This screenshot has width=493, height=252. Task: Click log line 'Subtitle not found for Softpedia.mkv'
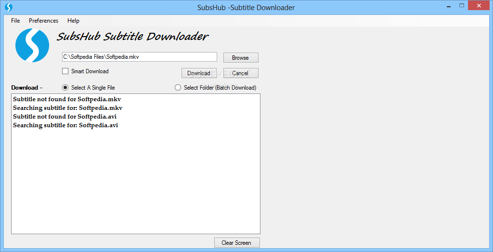(67, 99)
